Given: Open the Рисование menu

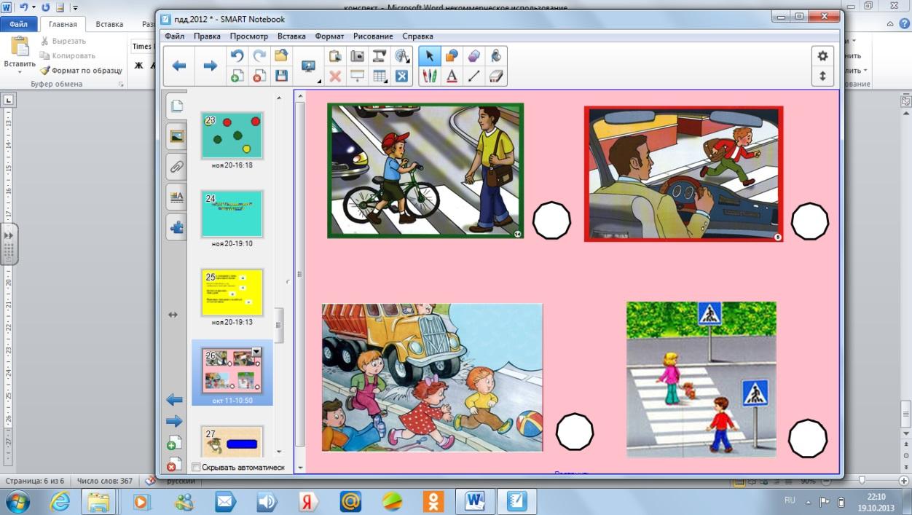Looking at the screenshot, I should coord(373,36).
